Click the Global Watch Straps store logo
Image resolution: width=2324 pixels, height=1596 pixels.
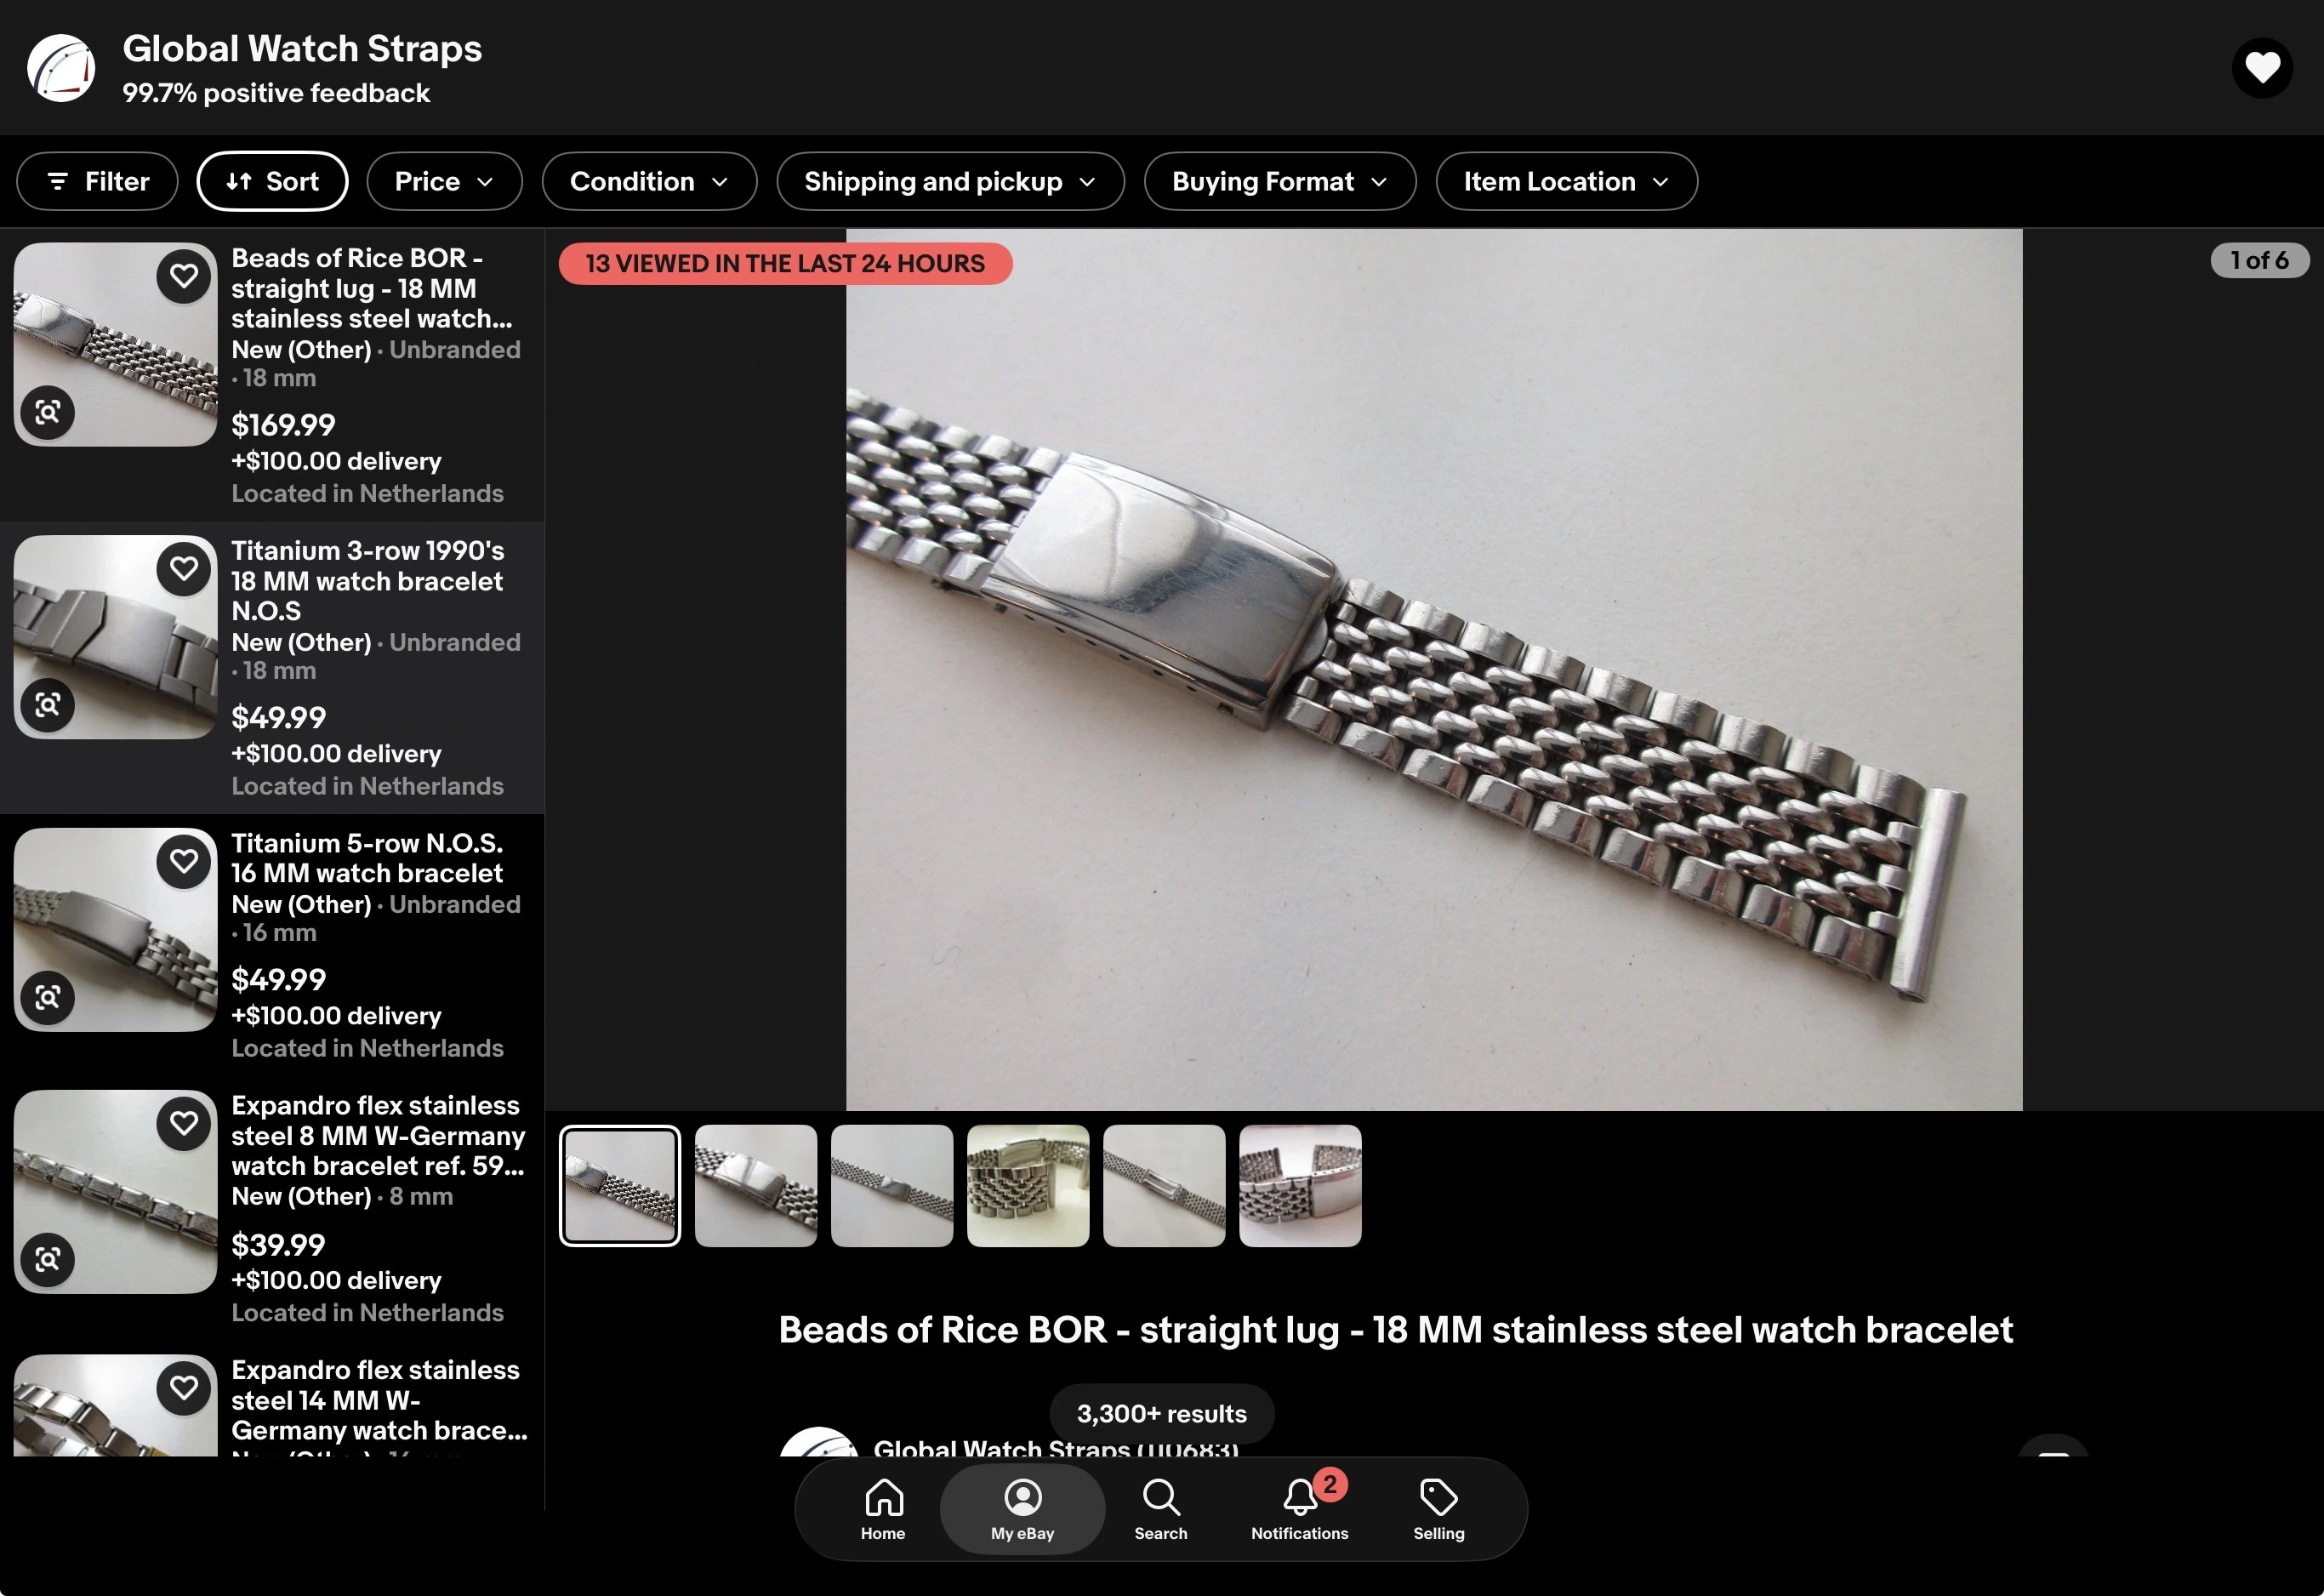coord(61,68)
